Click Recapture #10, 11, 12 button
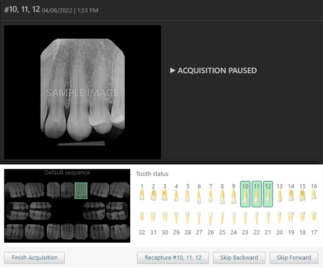The width and height of the screenshot is (323, 268). (x=173, y=258)
